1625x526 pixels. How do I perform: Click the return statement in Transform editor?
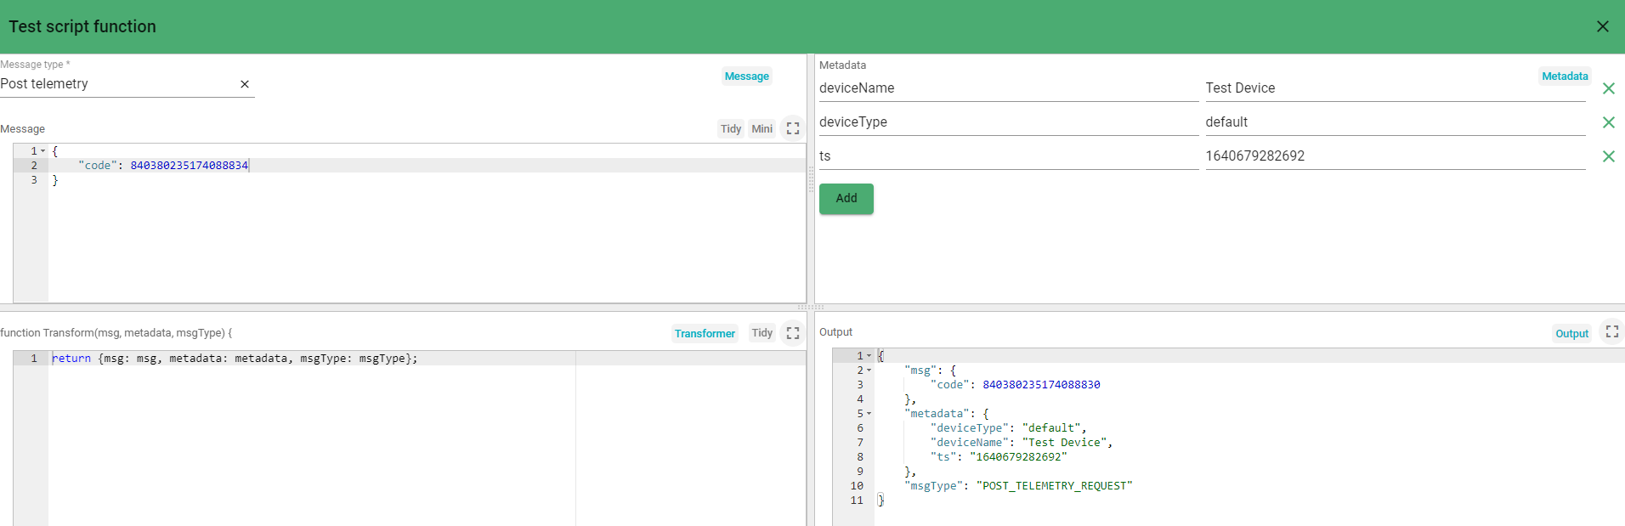tap(235, 359)
